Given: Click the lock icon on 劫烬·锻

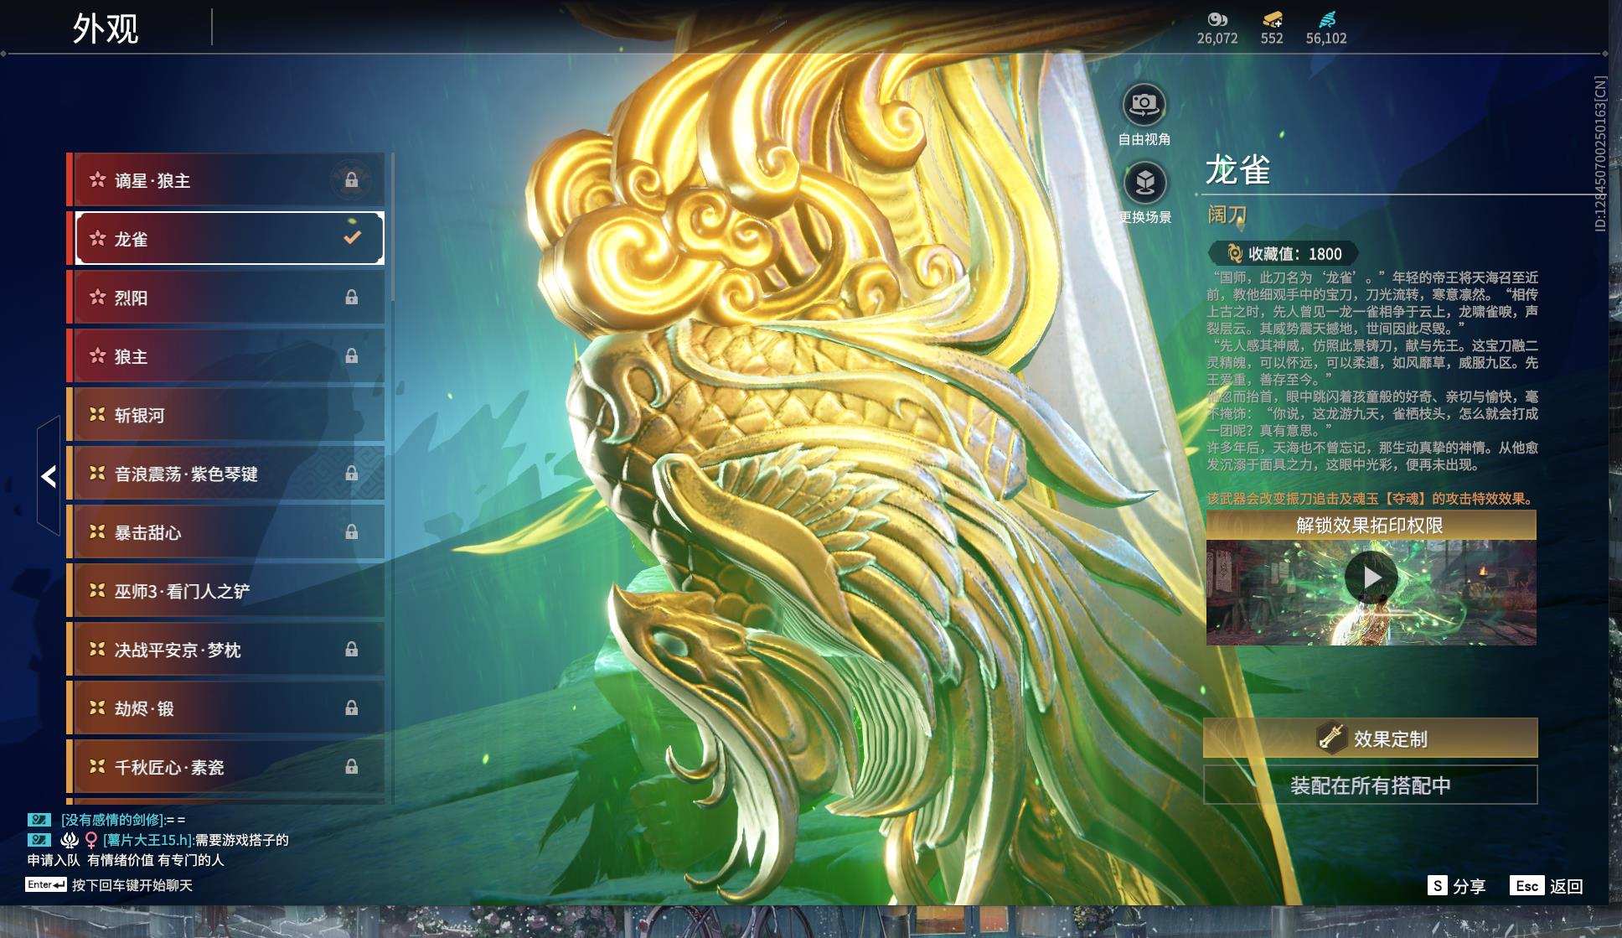Looking at the screenshot, I should [x=352, y=707].
